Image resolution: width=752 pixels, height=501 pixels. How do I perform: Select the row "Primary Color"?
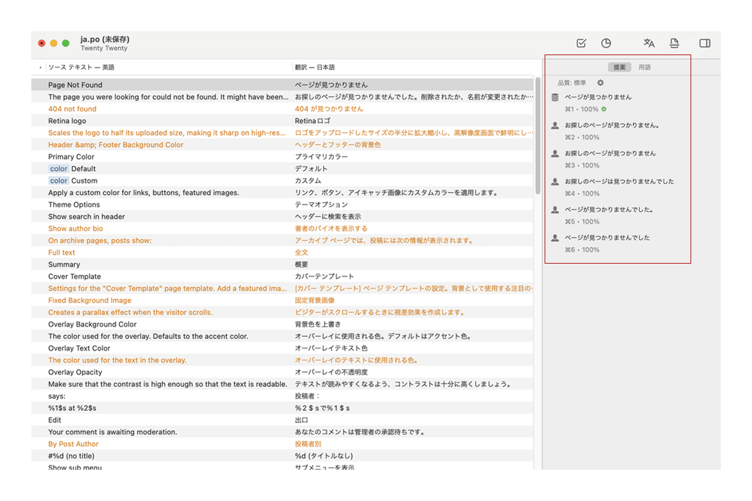(283, 157)
